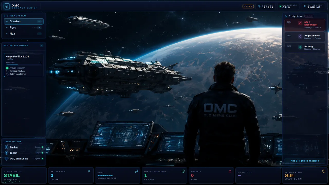The image size is (329, 185).
Task: Switch to the Pyro star system
Action: point(24,27)
